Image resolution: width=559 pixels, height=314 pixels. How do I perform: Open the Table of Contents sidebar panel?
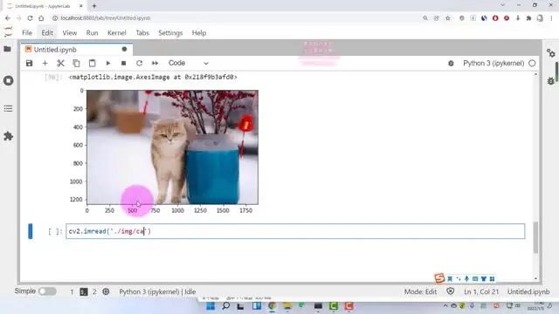click(x=8, y=108)
